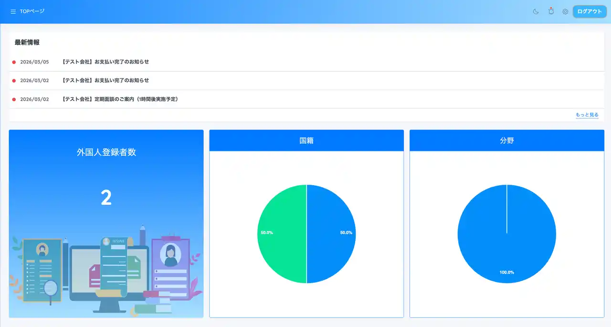This screenshot has width=611, height=327.
Task: Select the green slice of the 国籍 pie chart
Action: [282, 248]
